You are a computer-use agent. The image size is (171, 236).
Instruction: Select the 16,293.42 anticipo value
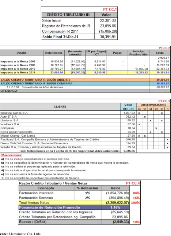141,73
